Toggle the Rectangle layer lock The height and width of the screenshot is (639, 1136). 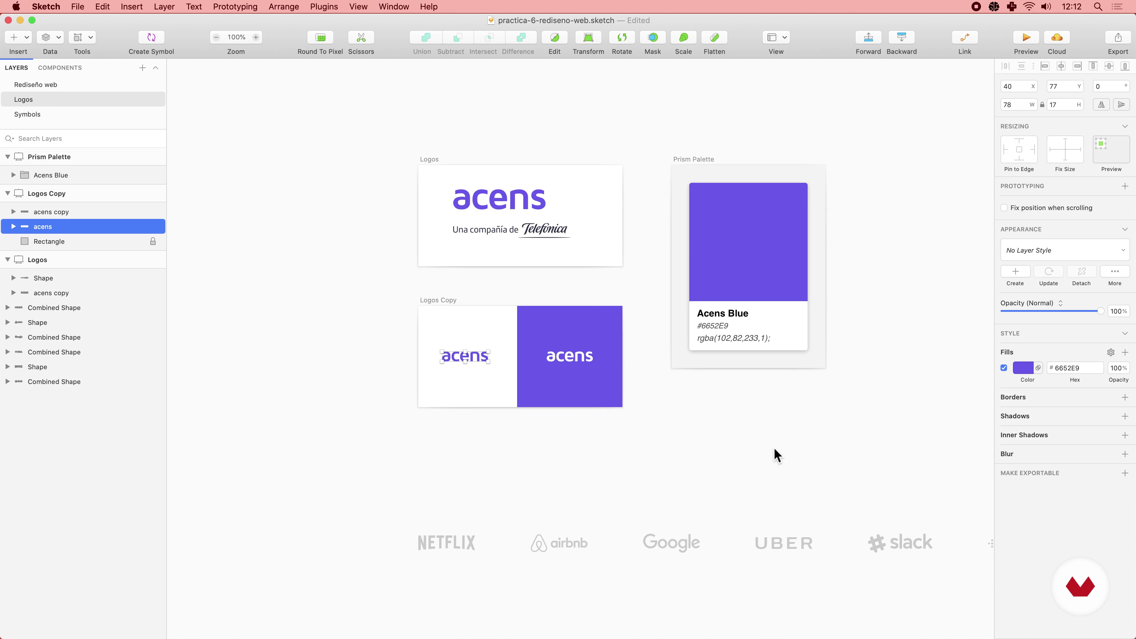coord(153,241)
